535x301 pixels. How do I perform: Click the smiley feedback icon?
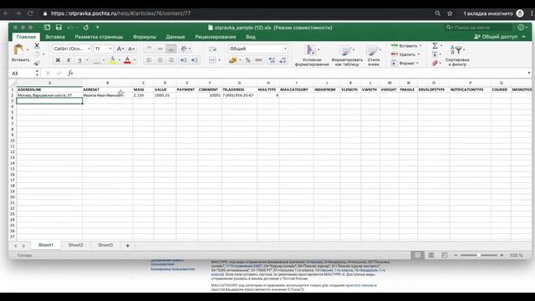point(521,28)
